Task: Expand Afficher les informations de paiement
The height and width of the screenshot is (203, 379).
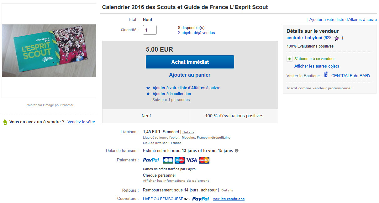Action: (176, 181)
